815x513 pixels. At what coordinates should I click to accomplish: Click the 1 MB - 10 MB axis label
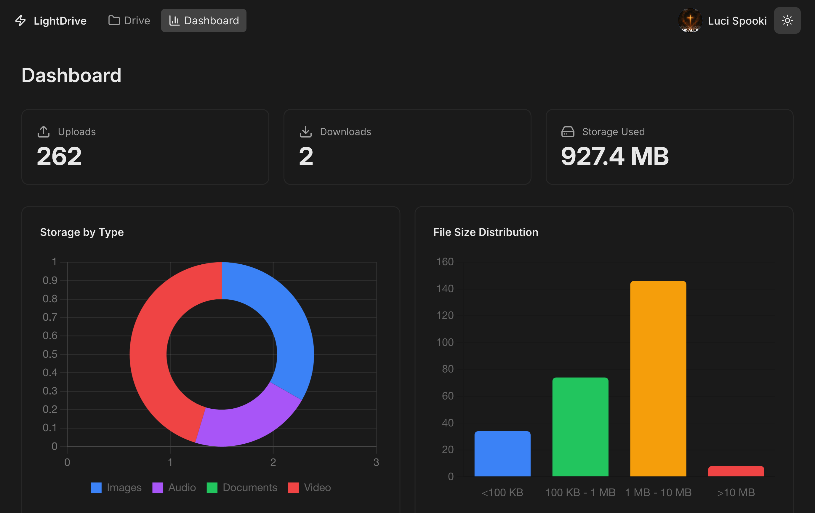pyautogui.click(x=658, y=492)
